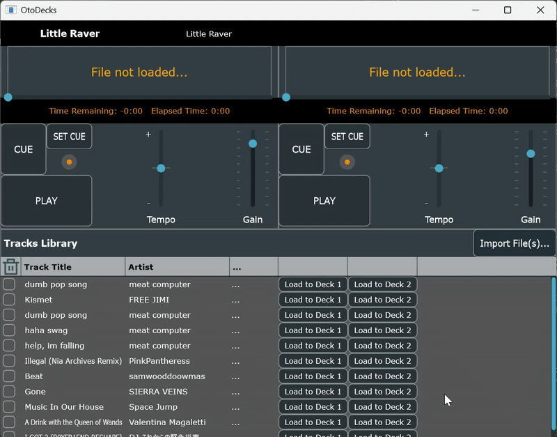Click SET CUE on Deck 1
The width and height of the screenshot is (557, 437).
point(69,137)
